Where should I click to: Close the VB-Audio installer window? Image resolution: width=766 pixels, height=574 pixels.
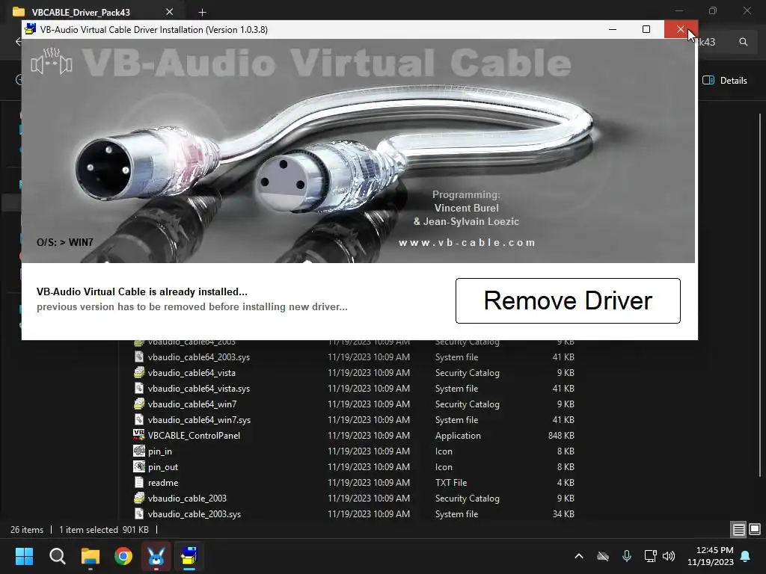[x=681, y=29]
